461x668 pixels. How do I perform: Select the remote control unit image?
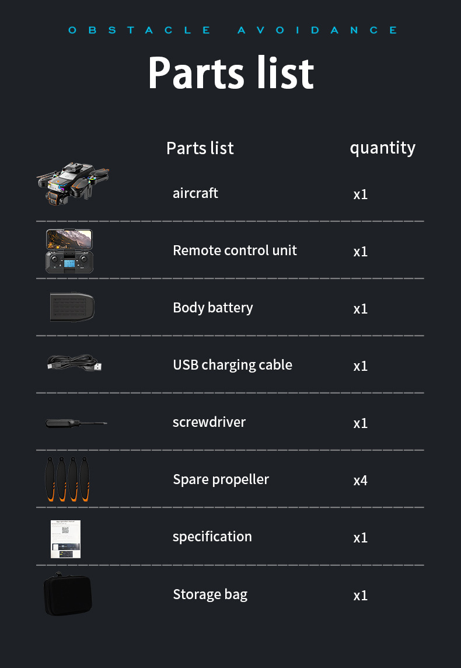(x=69, y=251)
